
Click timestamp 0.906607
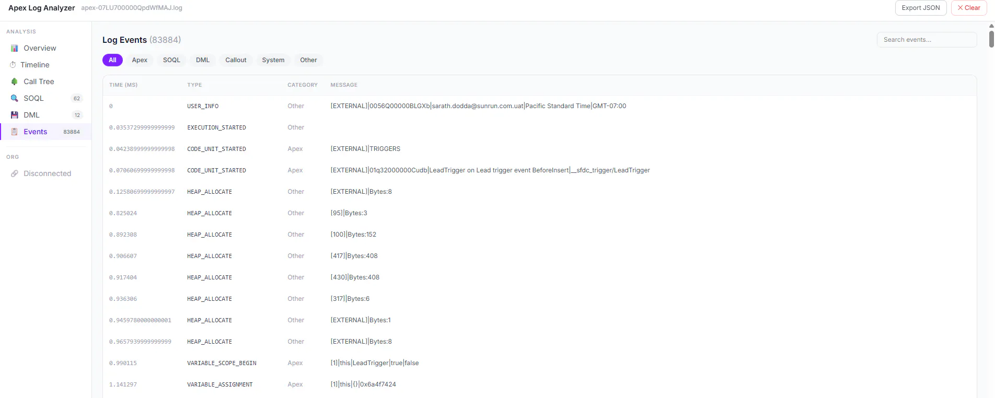123,256
